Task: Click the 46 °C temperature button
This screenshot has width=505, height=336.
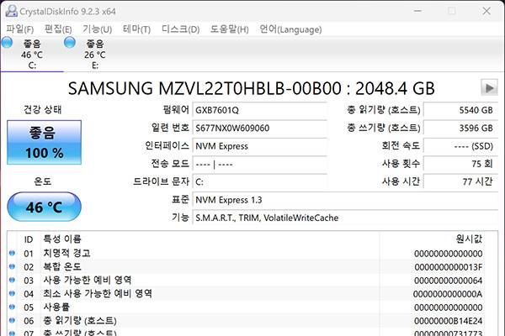Action: [x=44, y=207]
